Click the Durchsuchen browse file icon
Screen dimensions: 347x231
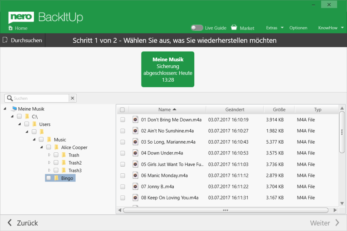(5, 40)
